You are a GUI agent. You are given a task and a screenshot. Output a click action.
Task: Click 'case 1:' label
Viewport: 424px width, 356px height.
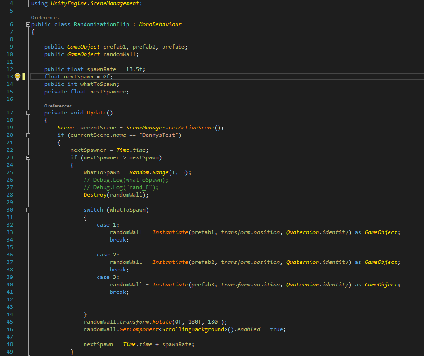pos(108,225)
